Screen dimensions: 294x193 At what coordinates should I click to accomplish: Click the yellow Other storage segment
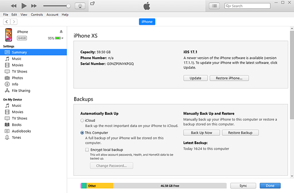pos(100,186)
